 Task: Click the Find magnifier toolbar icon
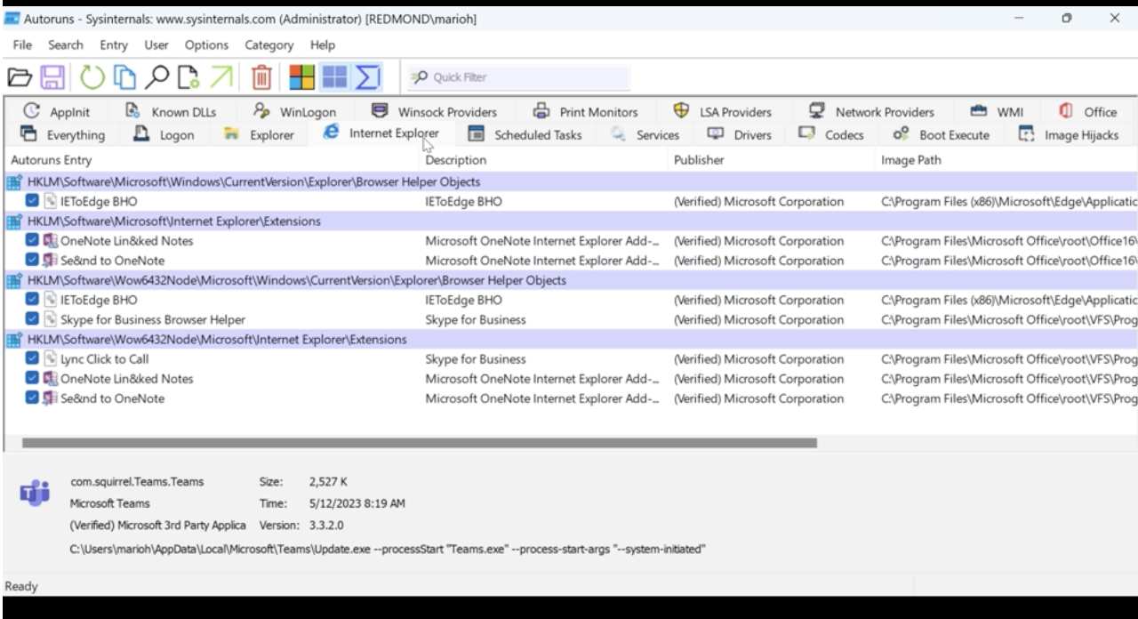157,77
